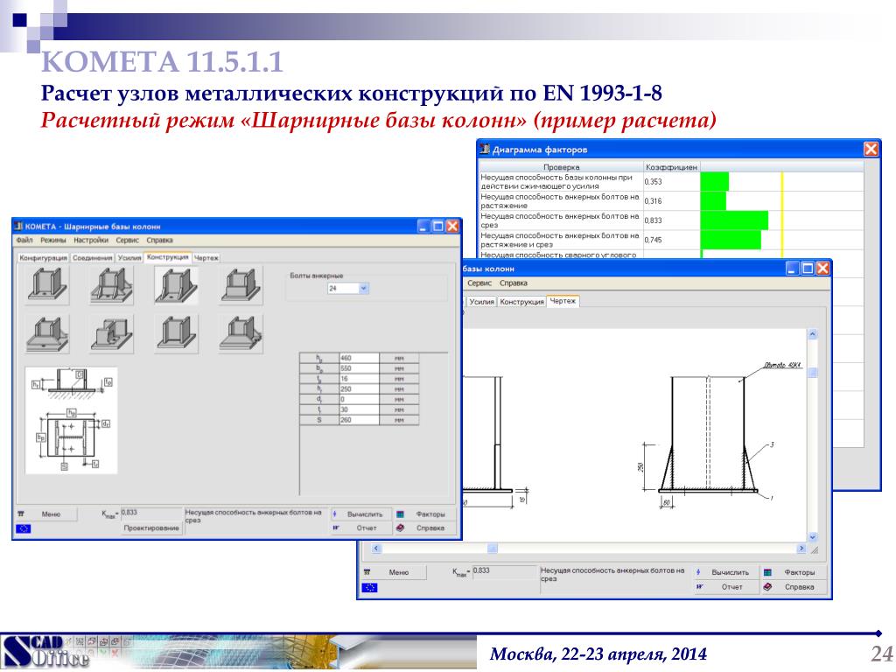Switch to Конструкция tab in the drawing window
Screen dimensions: 896x672
click(521, 301)
